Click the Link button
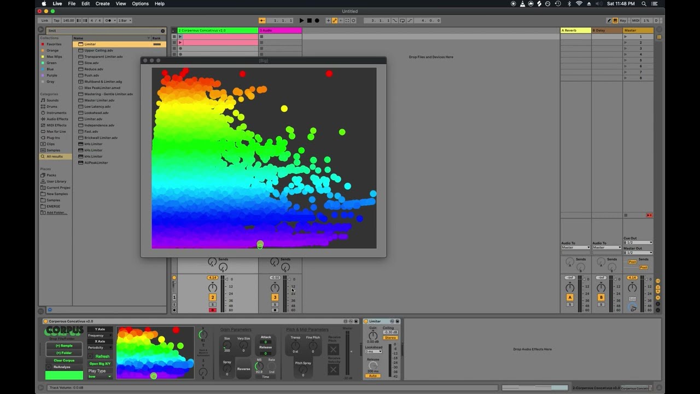Image resolution: width=700 pixels, height=394 pixels. 44,20
